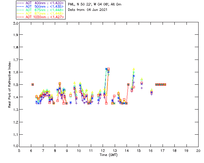Click the 2.0 tick label on the y-axis

[15, 24]
